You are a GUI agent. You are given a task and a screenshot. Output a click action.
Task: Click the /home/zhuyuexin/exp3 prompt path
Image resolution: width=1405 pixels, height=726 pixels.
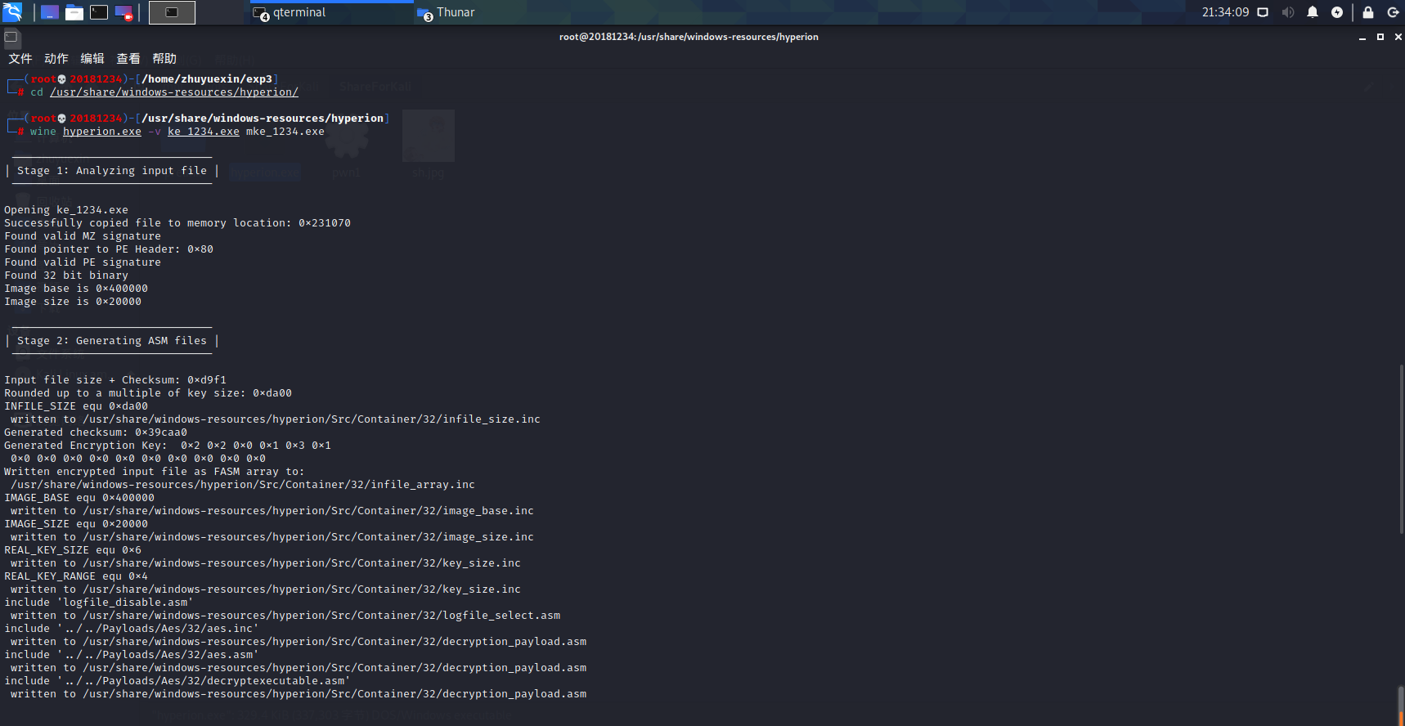click(x=207, y=79)
